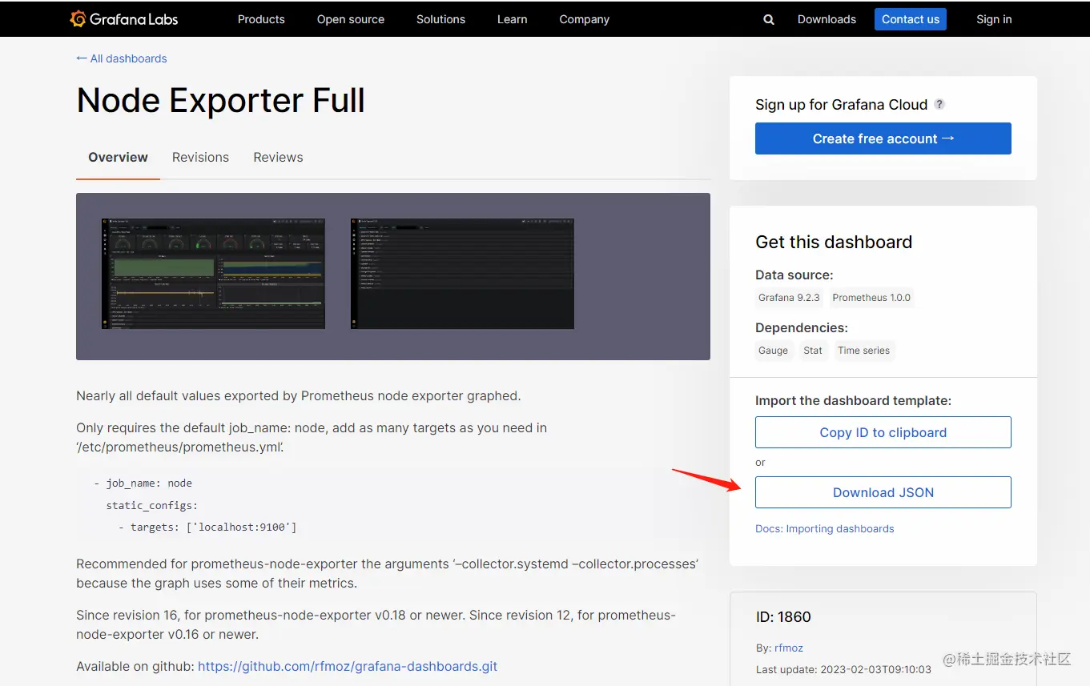The width and height of the screenshot is (1090, 686).
Task: Open the Learn menu
Action: 513,19
